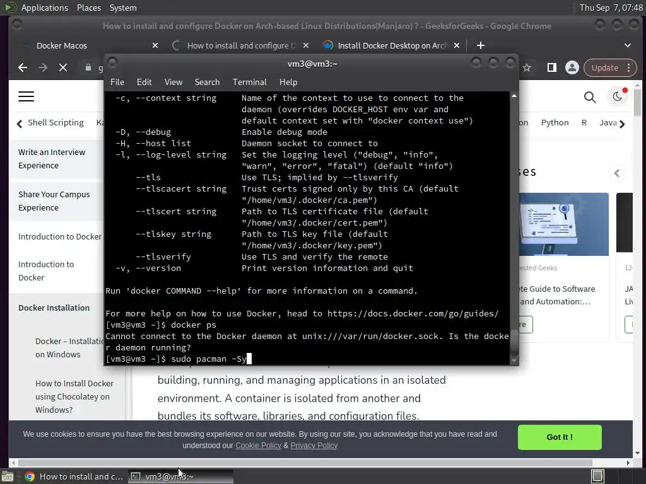Open the terminal Terminal menu

[250, 82]
